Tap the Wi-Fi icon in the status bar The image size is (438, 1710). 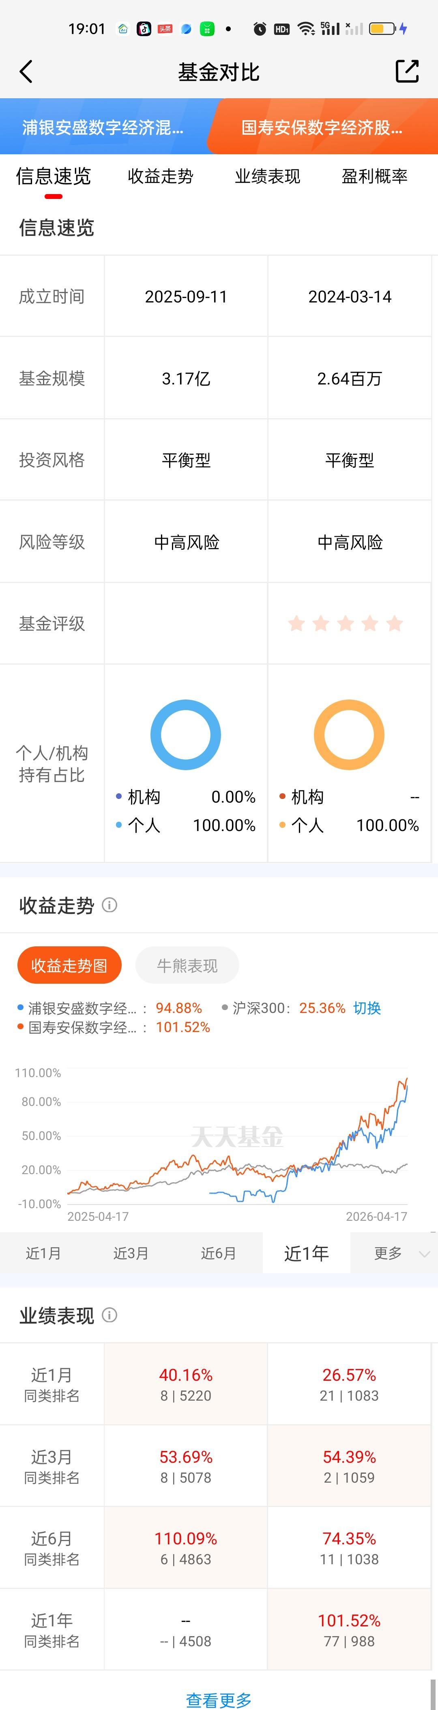pos(305,27)
